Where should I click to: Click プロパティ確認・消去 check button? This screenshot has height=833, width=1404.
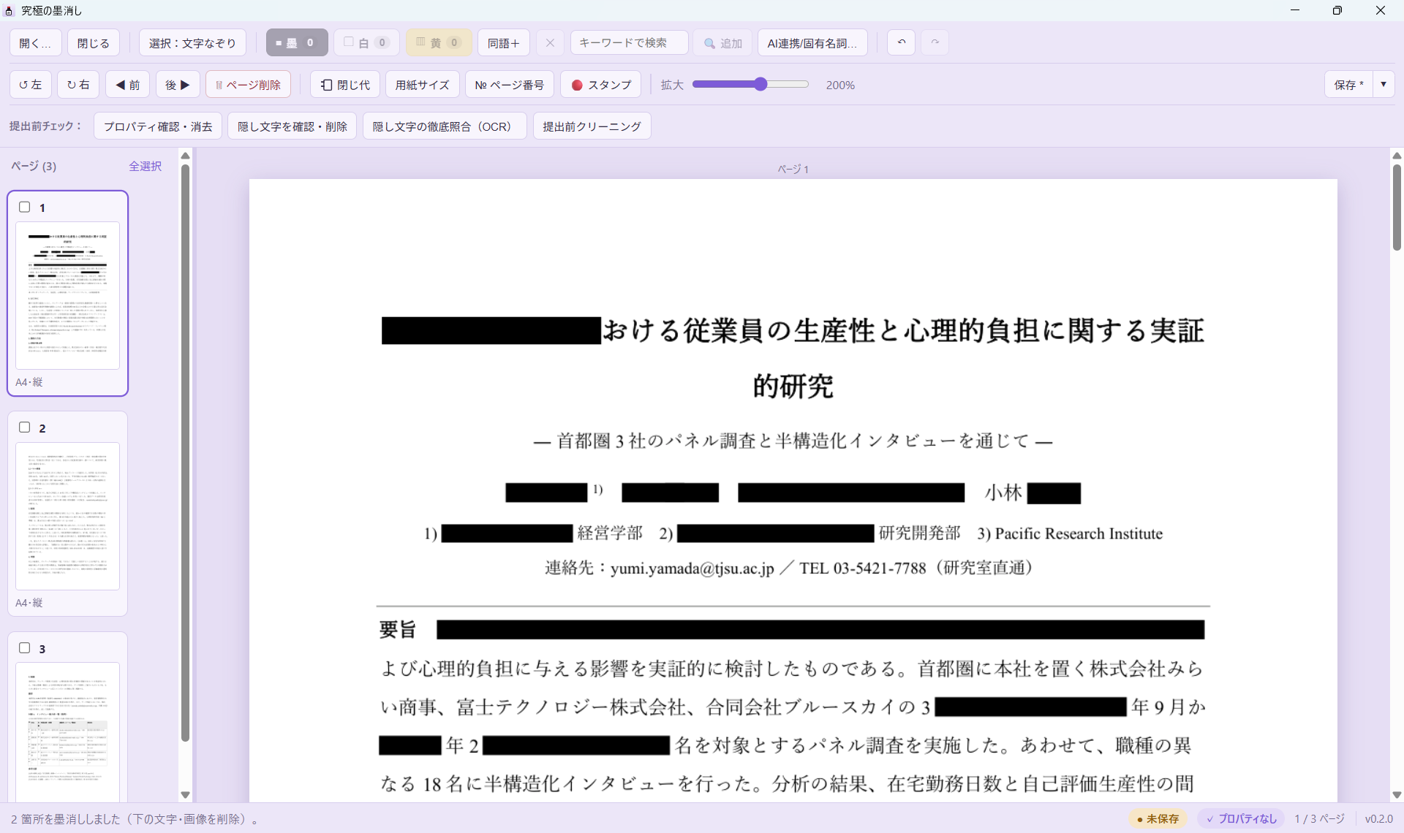click(x=158, y=126)
